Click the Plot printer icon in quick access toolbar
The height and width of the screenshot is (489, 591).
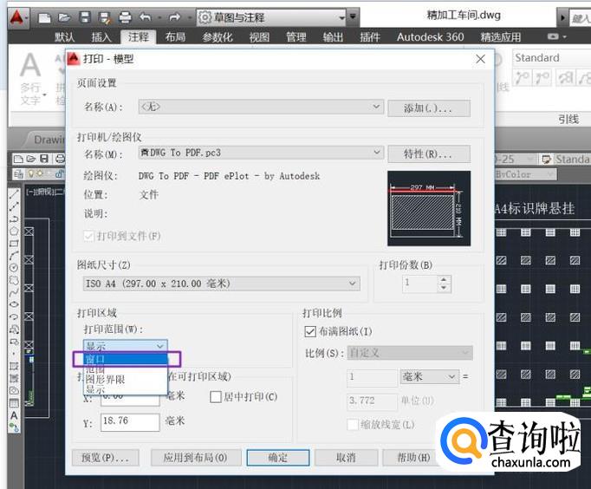[125, 17]
